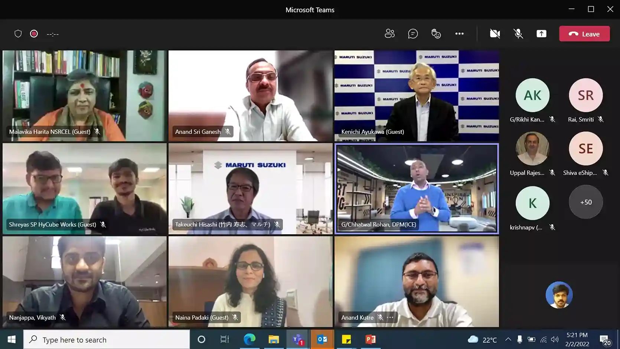The image size is (620, 349).
Task: Open the notification center
Action: click(x=605, y=339)
